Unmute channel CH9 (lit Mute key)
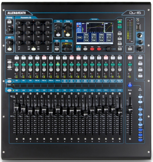 point(71,58)
